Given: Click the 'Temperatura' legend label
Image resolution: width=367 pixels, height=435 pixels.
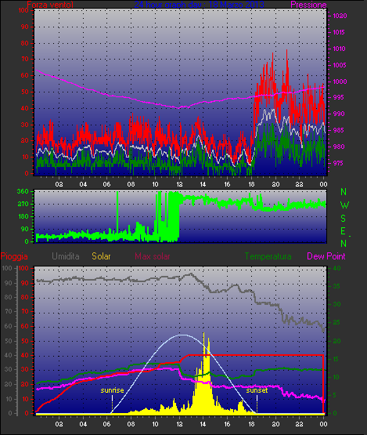Looking at the screenshot, I should pos(268,256).
